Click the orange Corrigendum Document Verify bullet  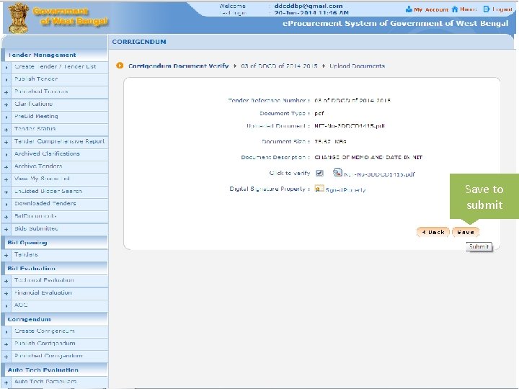coord(120,66)
